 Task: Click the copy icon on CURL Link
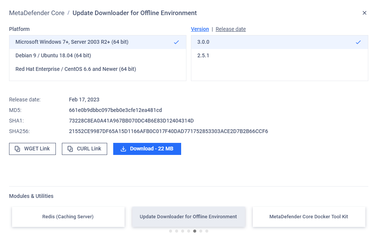[70, 149]
